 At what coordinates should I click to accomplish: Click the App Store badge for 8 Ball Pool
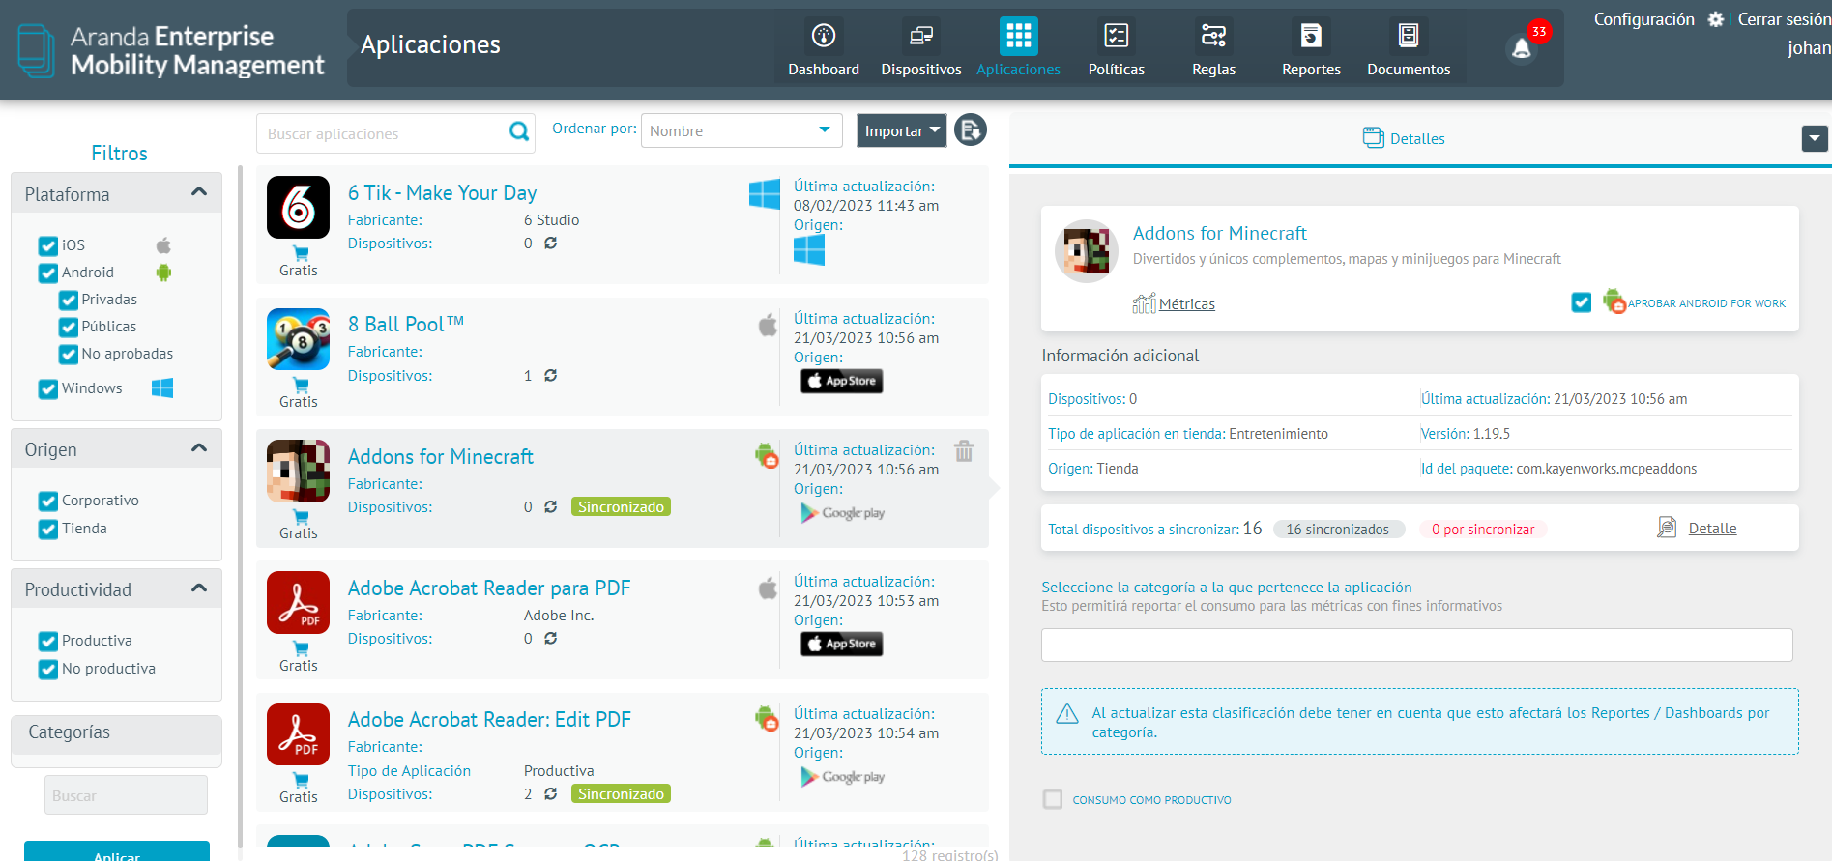click(841, 381)
